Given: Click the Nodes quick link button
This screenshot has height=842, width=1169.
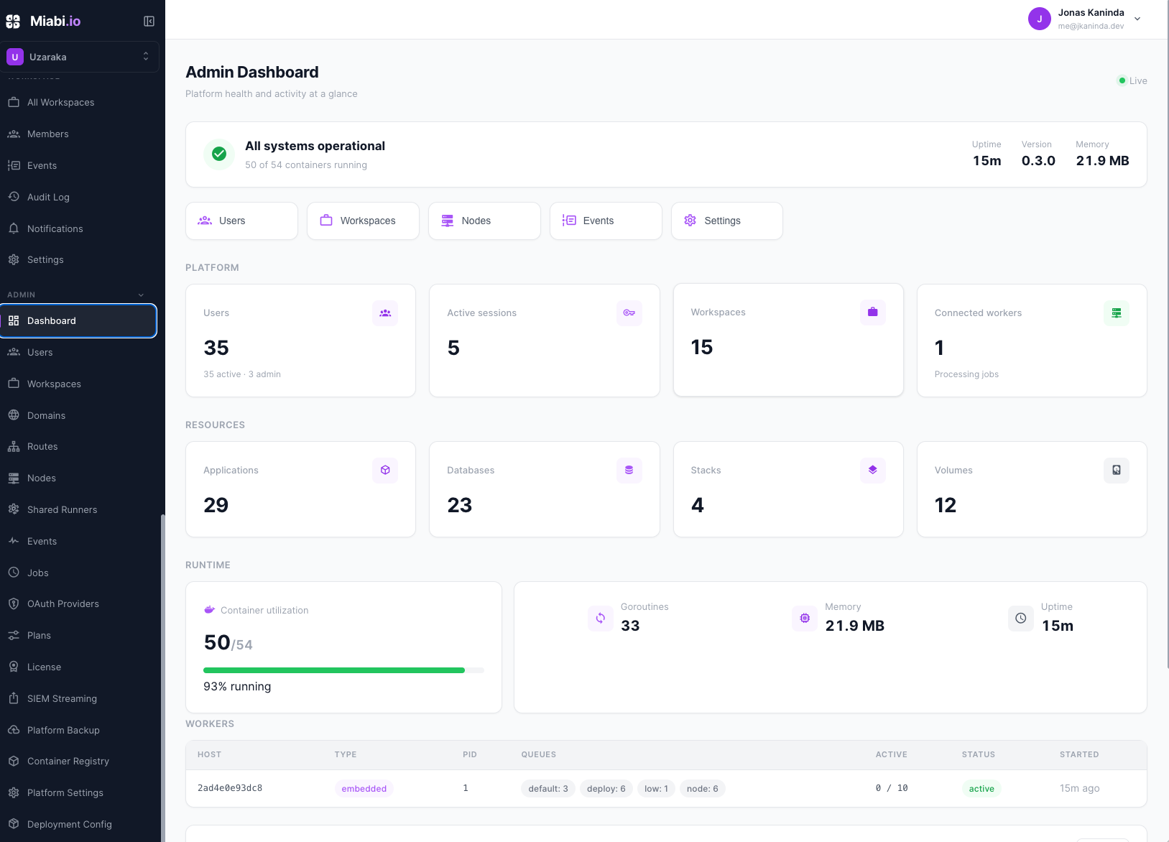Looking at the screenshot, I should (484, 221).
